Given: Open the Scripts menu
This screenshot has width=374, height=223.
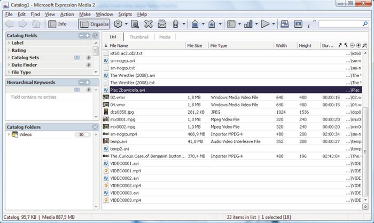Looking at the screenshot, I should point(125,14).
